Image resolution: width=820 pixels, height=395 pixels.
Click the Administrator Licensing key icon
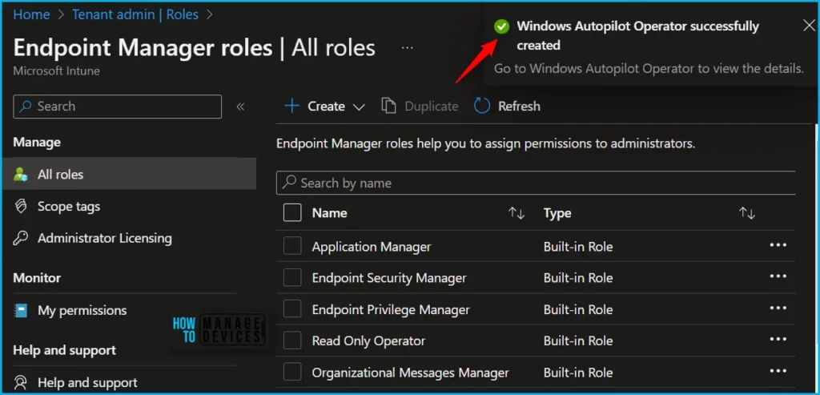[x=20, y=238]
